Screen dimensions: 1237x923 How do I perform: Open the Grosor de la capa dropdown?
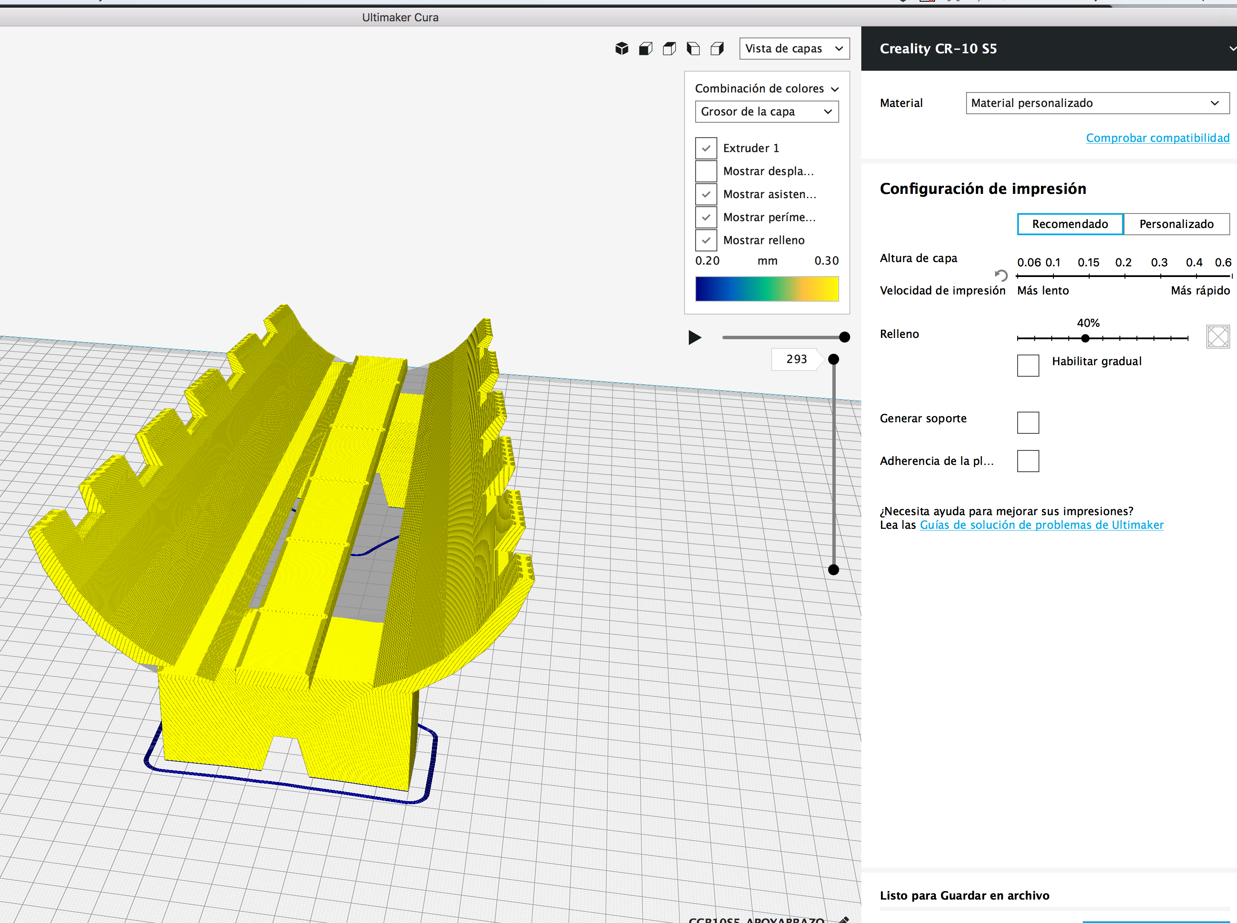coord(766,112)
